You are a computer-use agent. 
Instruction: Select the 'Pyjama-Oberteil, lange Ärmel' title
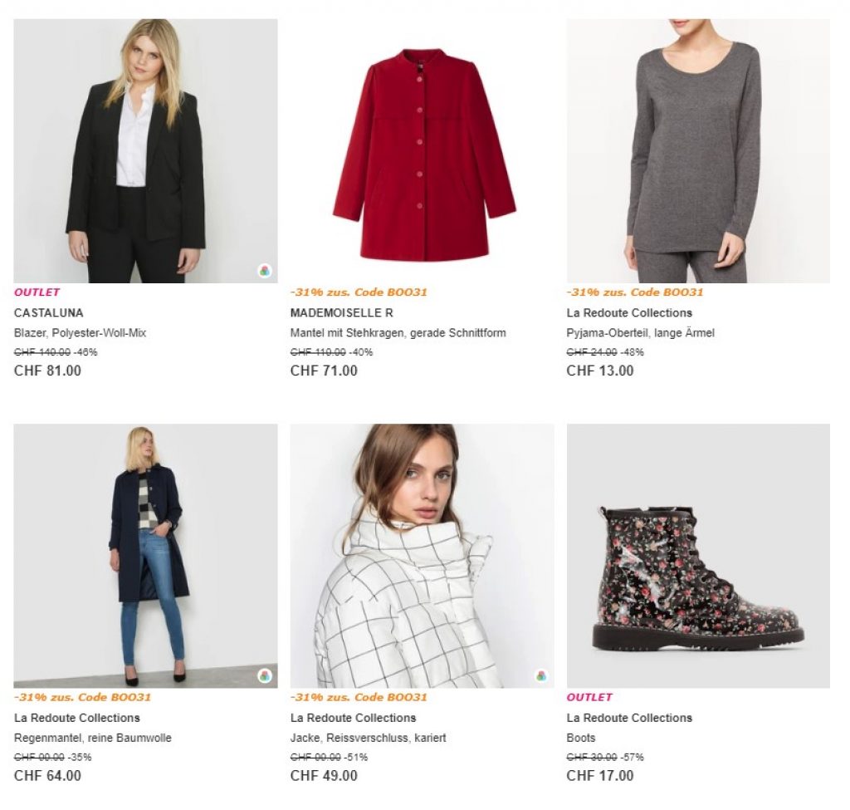[x=640, y=333]
